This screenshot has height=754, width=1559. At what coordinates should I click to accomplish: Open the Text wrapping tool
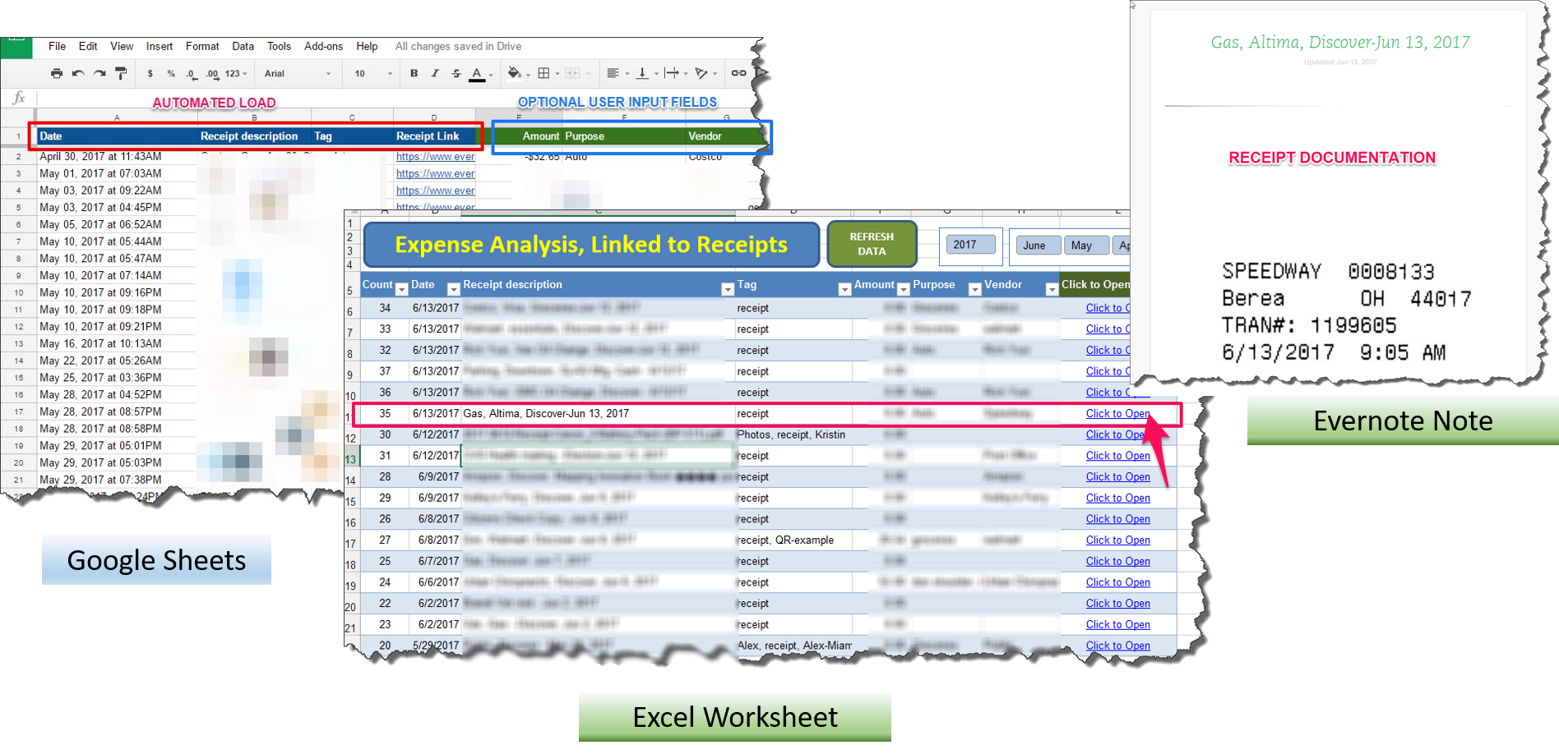(x=672, y=74)
